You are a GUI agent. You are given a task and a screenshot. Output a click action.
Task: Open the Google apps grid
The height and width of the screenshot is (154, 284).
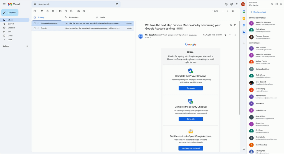pyautogui.click(x=237, y=4)
